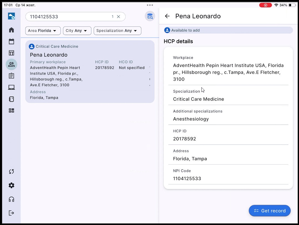Screen dimensions: 299x225
Task: Click the search field containing 1104125533
Action: [x=75, y=17]
